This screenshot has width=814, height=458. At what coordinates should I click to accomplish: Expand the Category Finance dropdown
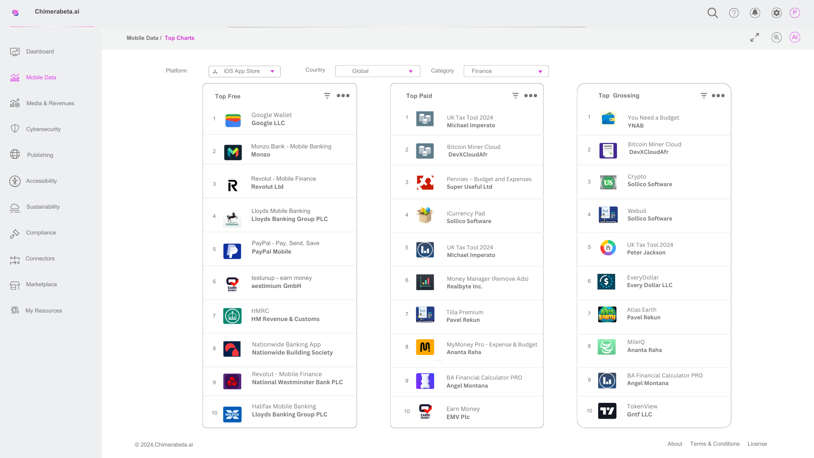(x=506, y=71)
